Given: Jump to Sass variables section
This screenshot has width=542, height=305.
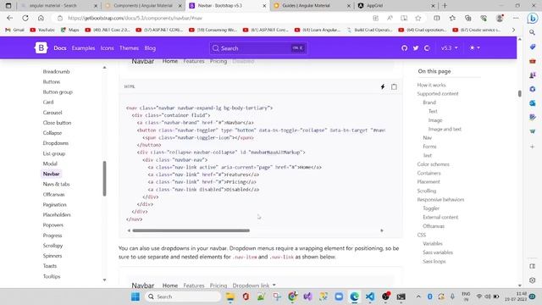Looking at the screenshot, I should pyautogui.click(x=438, y=252).
